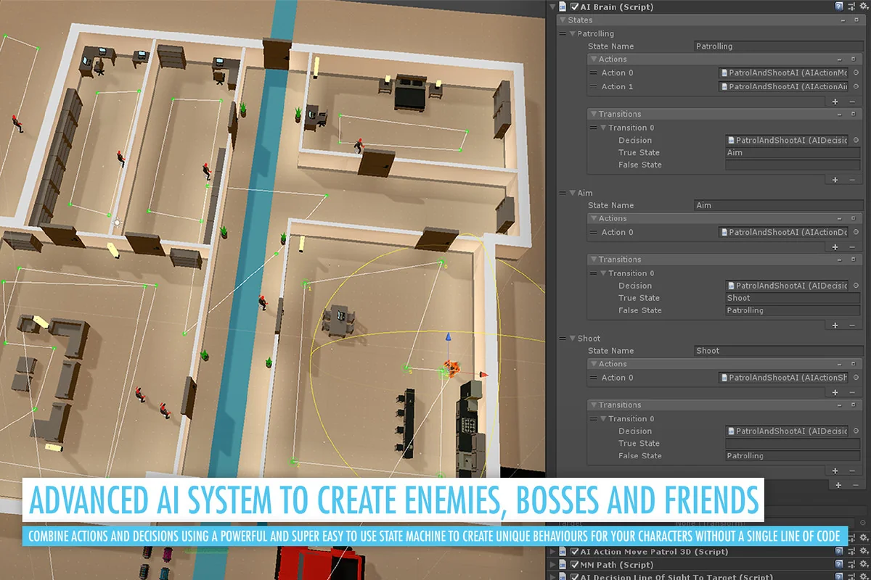871x580 pixels.
Task: Open object picker for Decision in Aim transitions
Action: click(x=858, y=285)
